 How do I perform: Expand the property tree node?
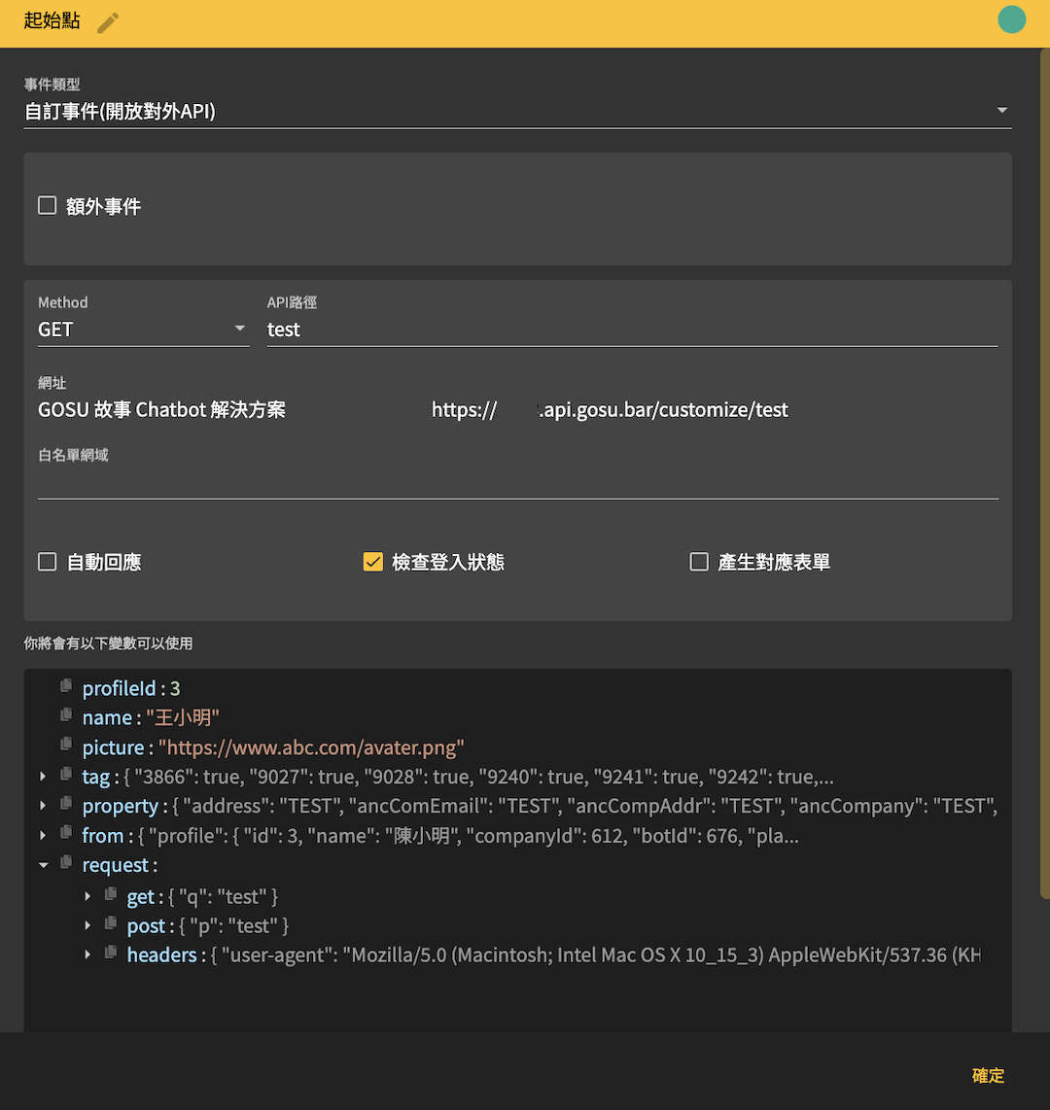pos(43,806)
